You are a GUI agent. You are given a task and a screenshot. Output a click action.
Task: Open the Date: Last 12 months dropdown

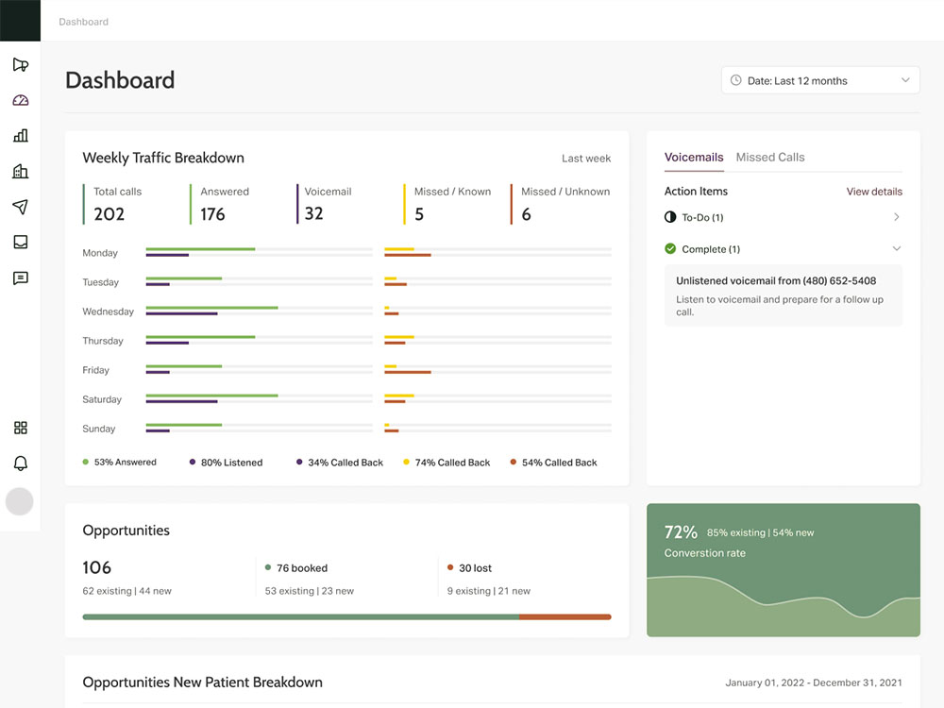pos(820,80)
